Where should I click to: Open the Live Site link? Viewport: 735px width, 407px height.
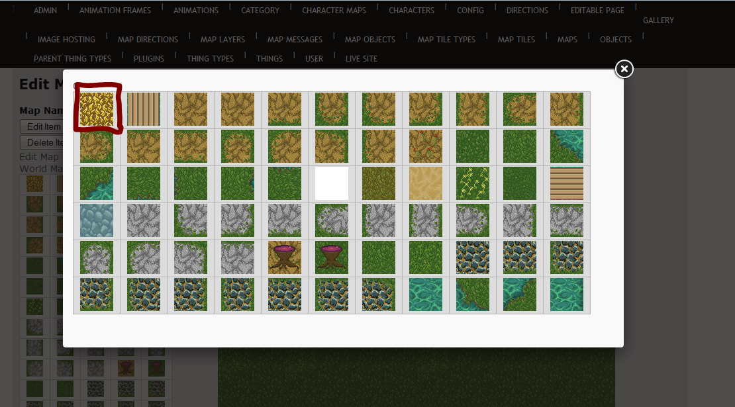pyautogui.click(x=361, y=59)
